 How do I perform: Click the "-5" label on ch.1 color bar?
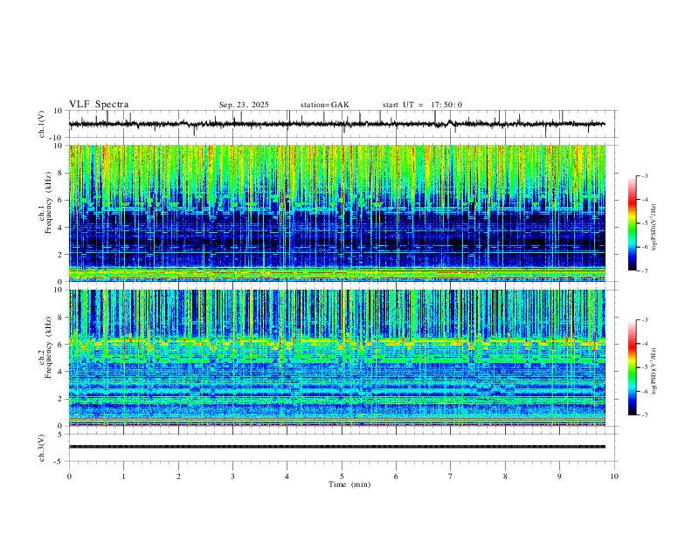[645, 223]
